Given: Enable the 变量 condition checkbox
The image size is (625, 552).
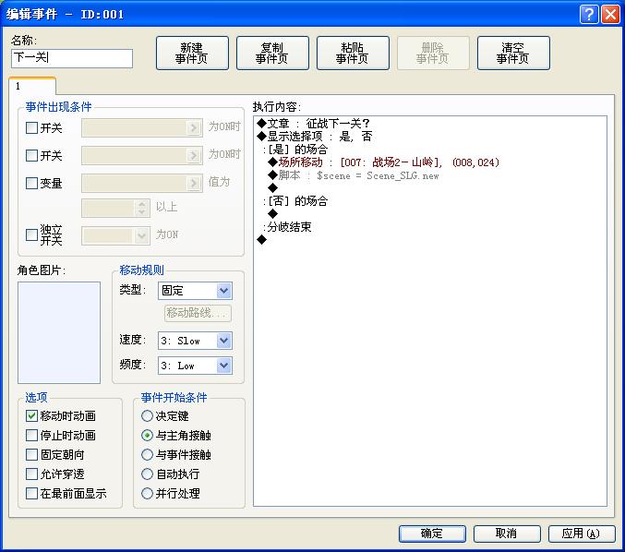Looking at the screenshot, I should [x=31, y=183].
